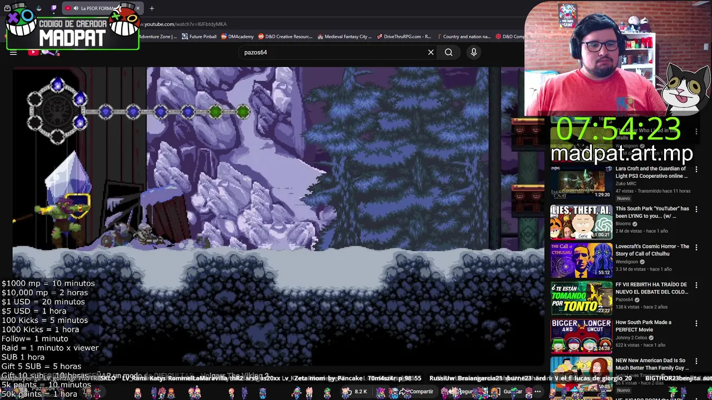Click the 8.2 K like button
712x400 pixels.
[355, 392]
